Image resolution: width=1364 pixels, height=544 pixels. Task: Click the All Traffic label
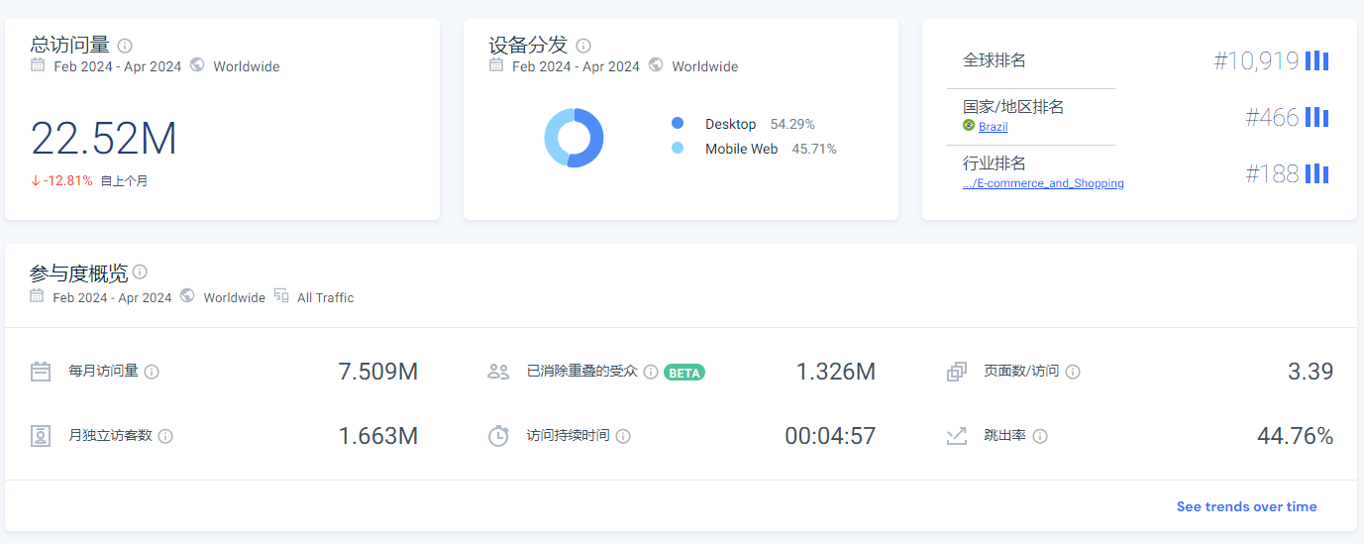(x=325, y=297)
